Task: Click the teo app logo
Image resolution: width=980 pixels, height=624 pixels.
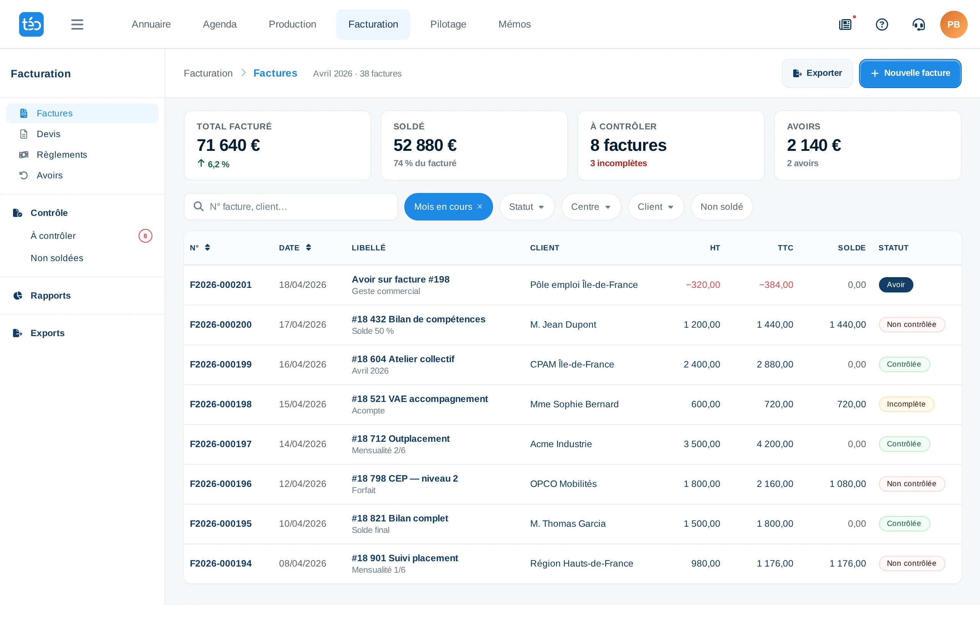Action: 31,25
